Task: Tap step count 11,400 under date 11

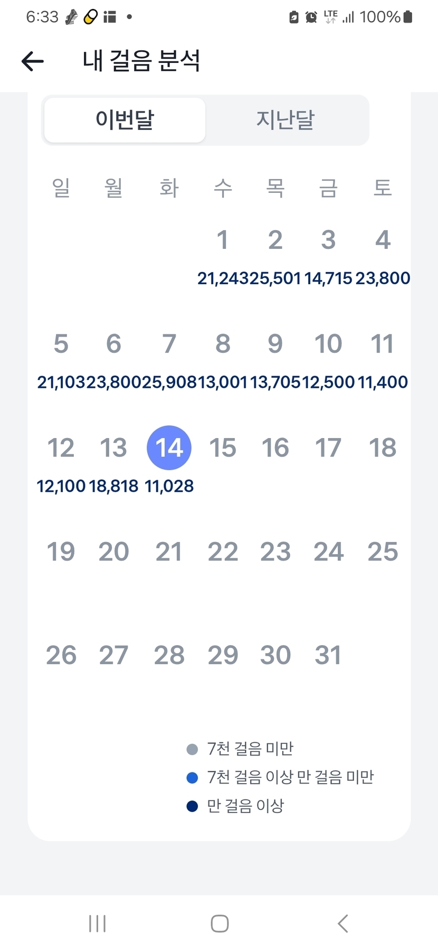Action: tap(383, 382)
